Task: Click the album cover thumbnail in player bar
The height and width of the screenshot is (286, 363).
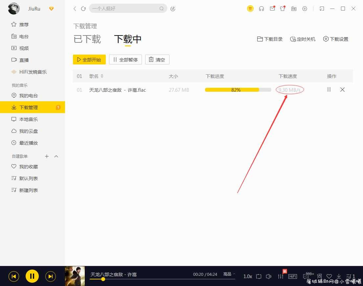Action: (75, 276)
